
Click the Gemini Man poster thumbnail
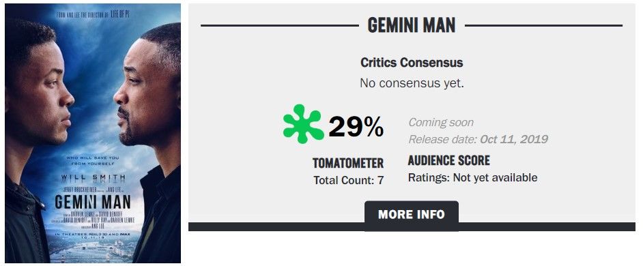(93, 133)
